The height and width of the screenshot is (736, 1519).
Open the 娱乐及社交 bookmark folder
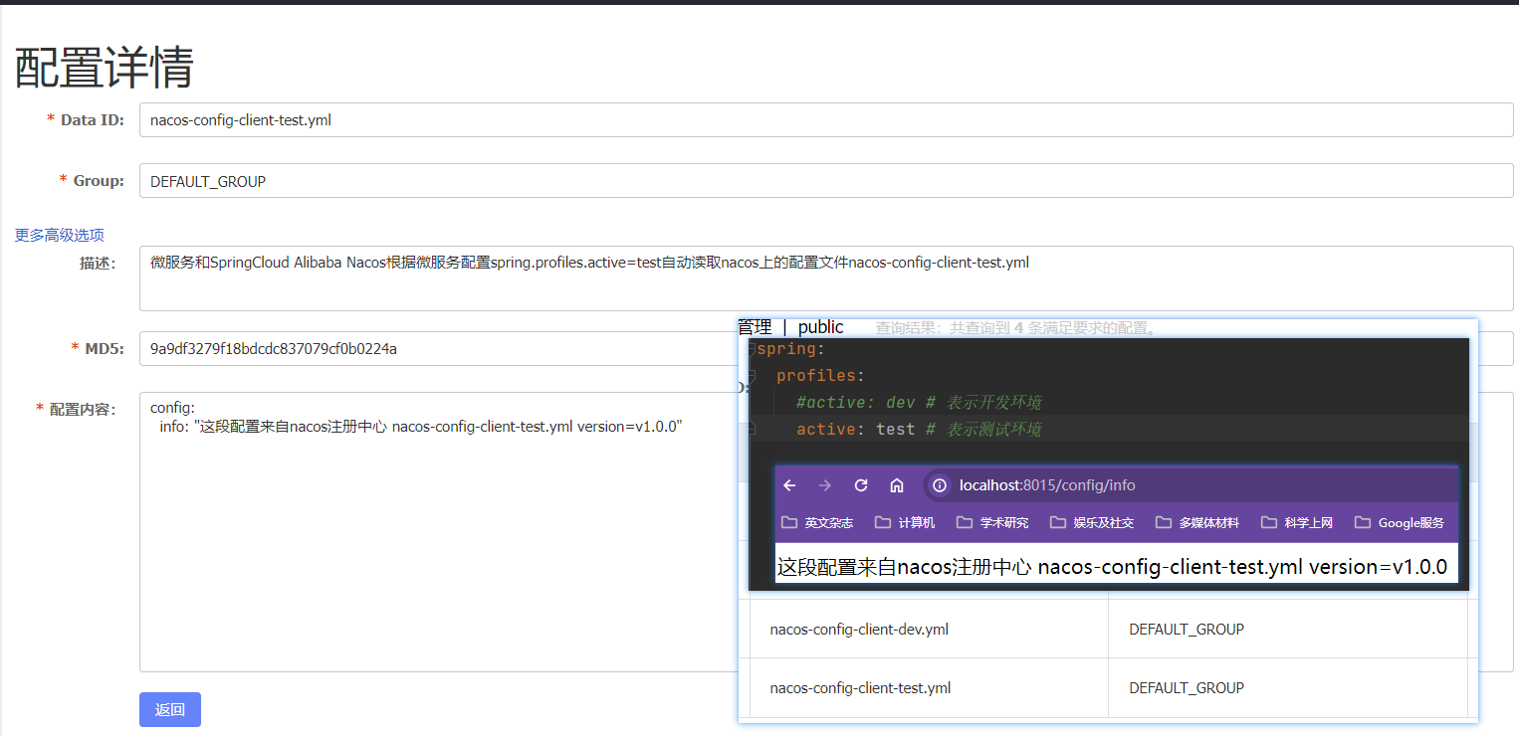(1092, 523)
